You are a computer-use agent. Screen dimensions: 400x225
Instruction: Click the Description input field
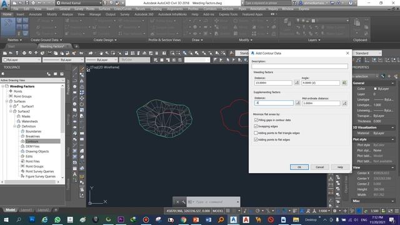299,66
